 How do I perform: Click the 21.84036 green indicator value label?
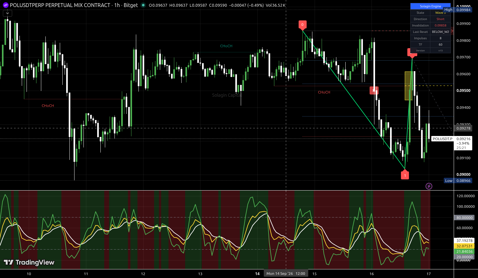coord(464,252)
